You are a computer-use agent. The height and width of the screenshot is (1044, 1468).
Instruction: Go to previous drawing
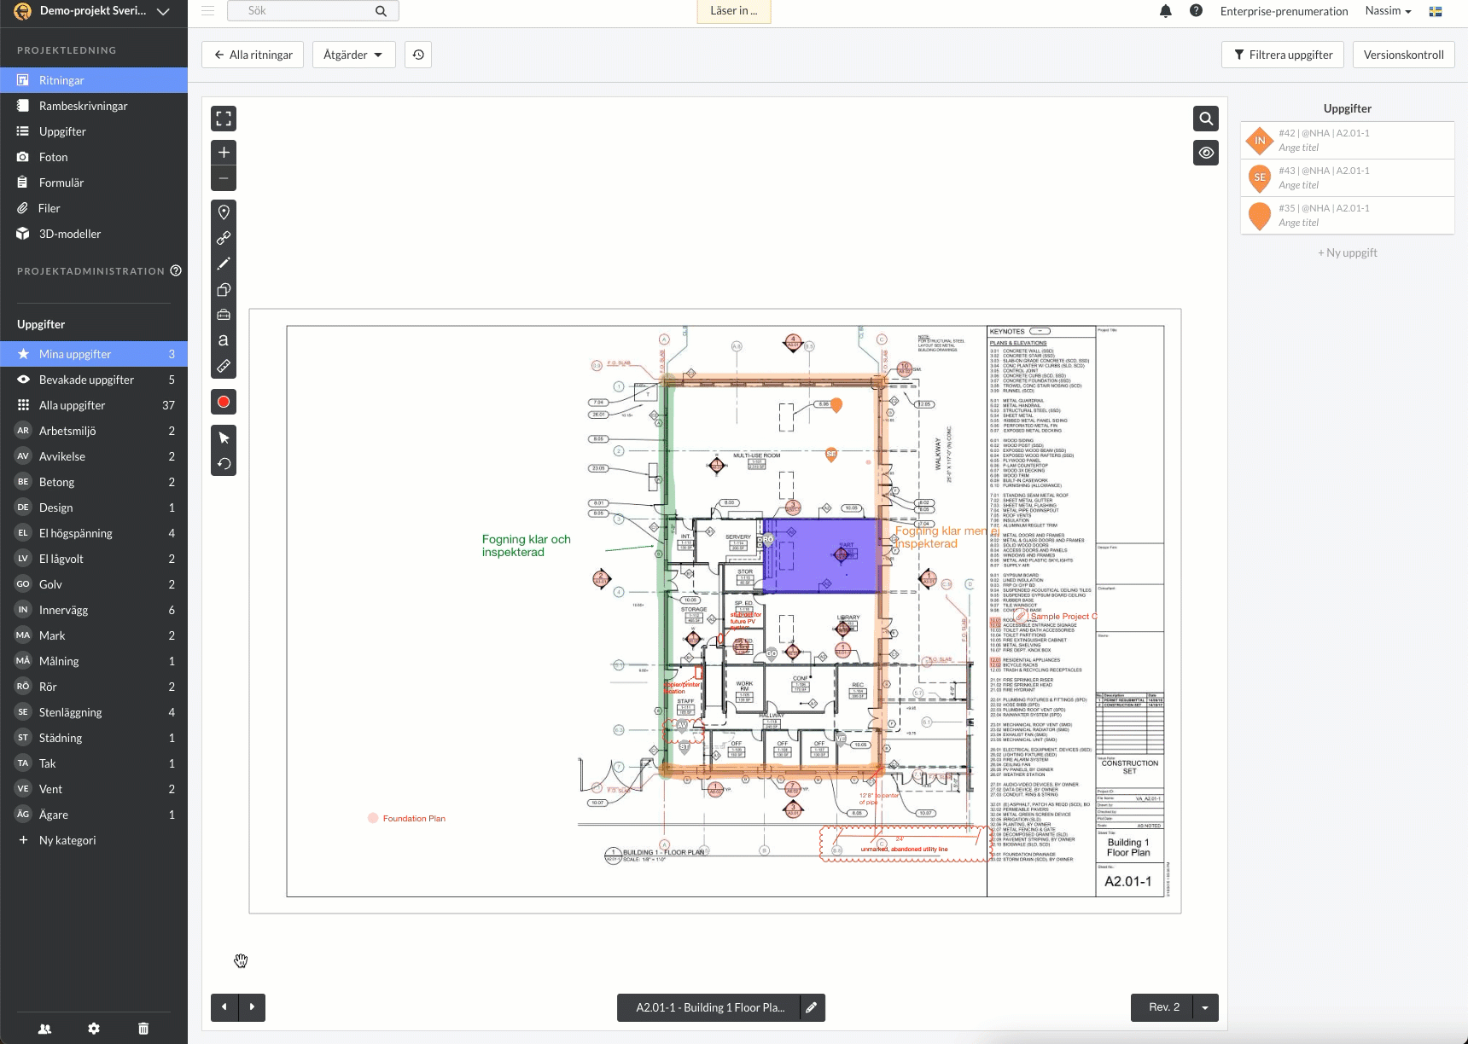[224, 1007]
